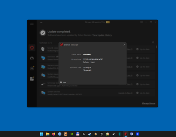Open the feedback icon in title bar
The width and height of the screenshot is (176, 137).
click(x=142, y=22)
